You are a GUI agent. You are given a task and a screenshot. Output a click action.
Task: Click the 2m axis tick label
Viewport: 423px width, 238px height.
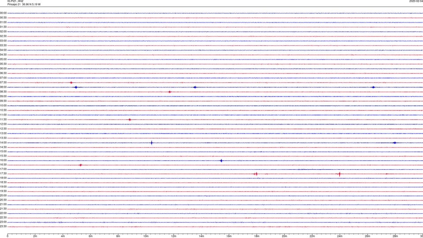click(x=35, y=236)
